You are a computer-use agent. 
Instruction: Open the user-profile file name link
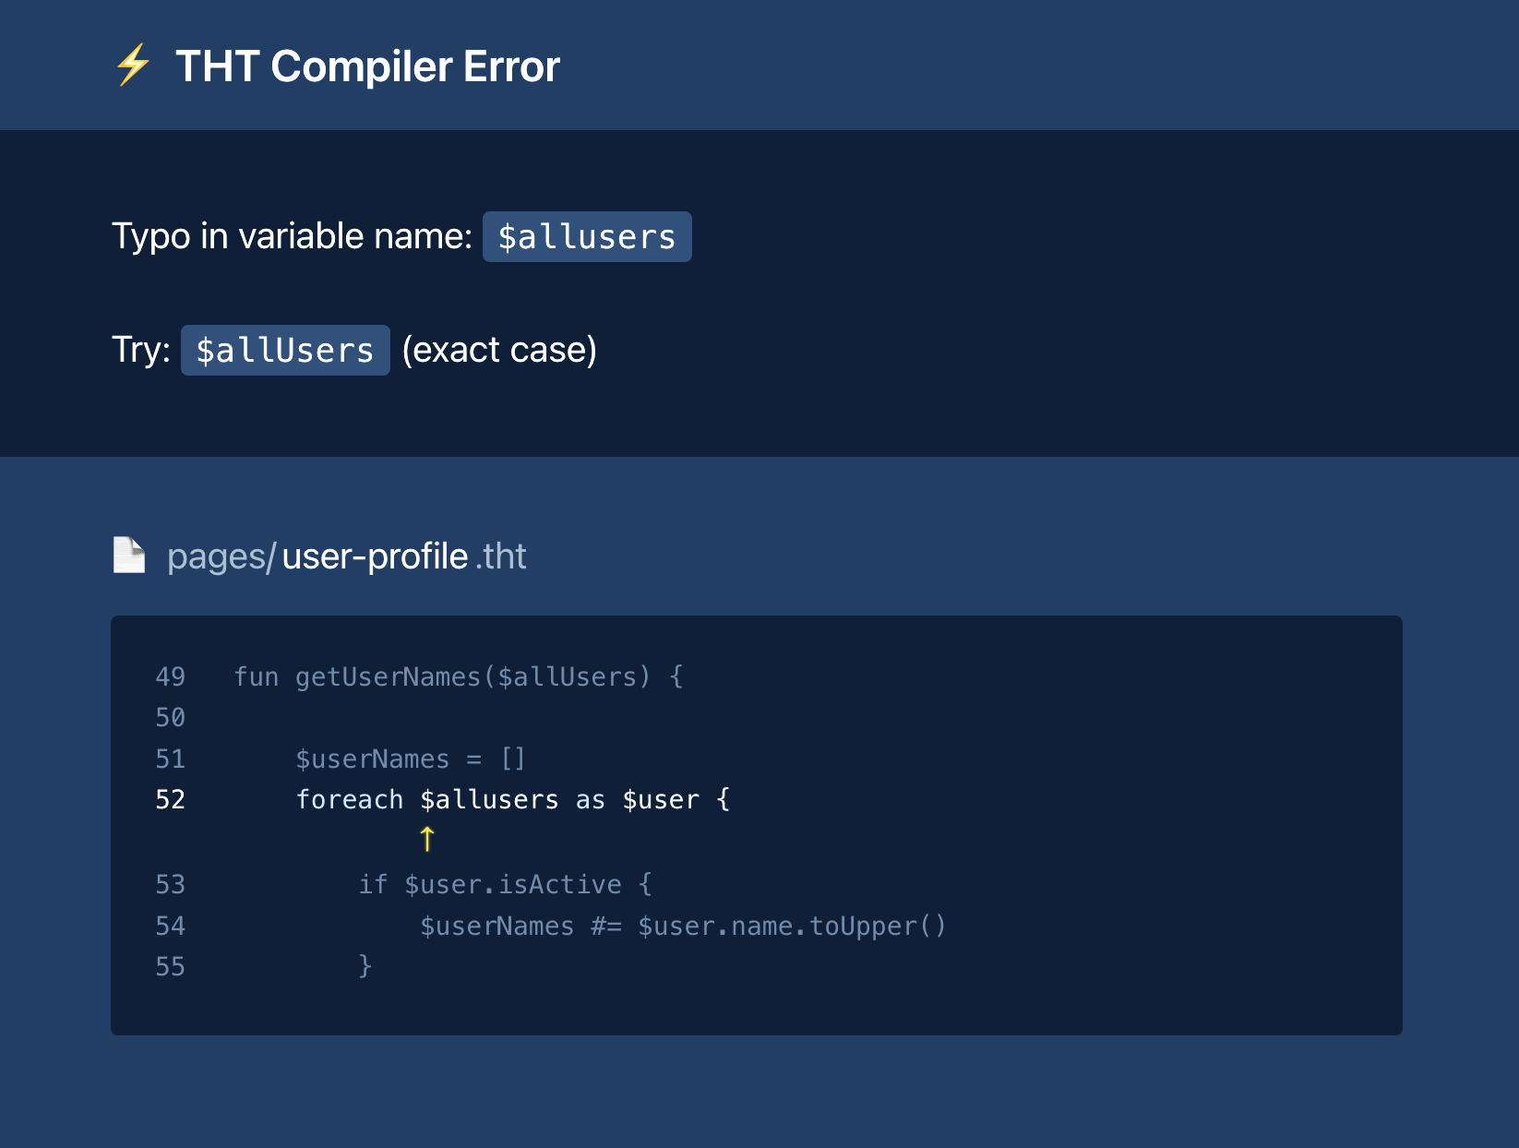click(x=375, y=556)
